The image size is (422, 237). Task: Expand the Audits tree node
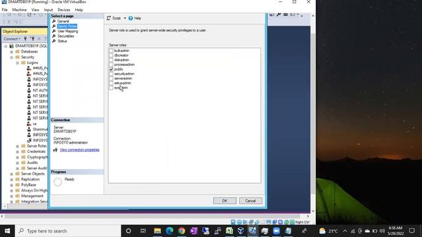pos(18,163)
